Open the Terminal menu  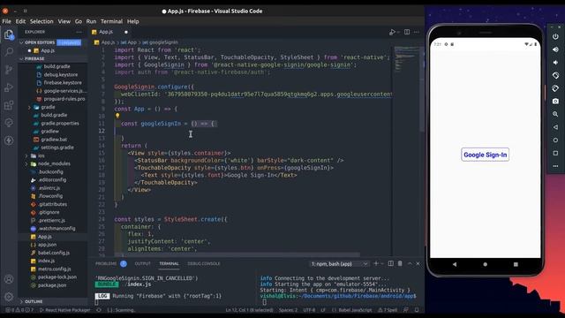(x=111, y=21)
